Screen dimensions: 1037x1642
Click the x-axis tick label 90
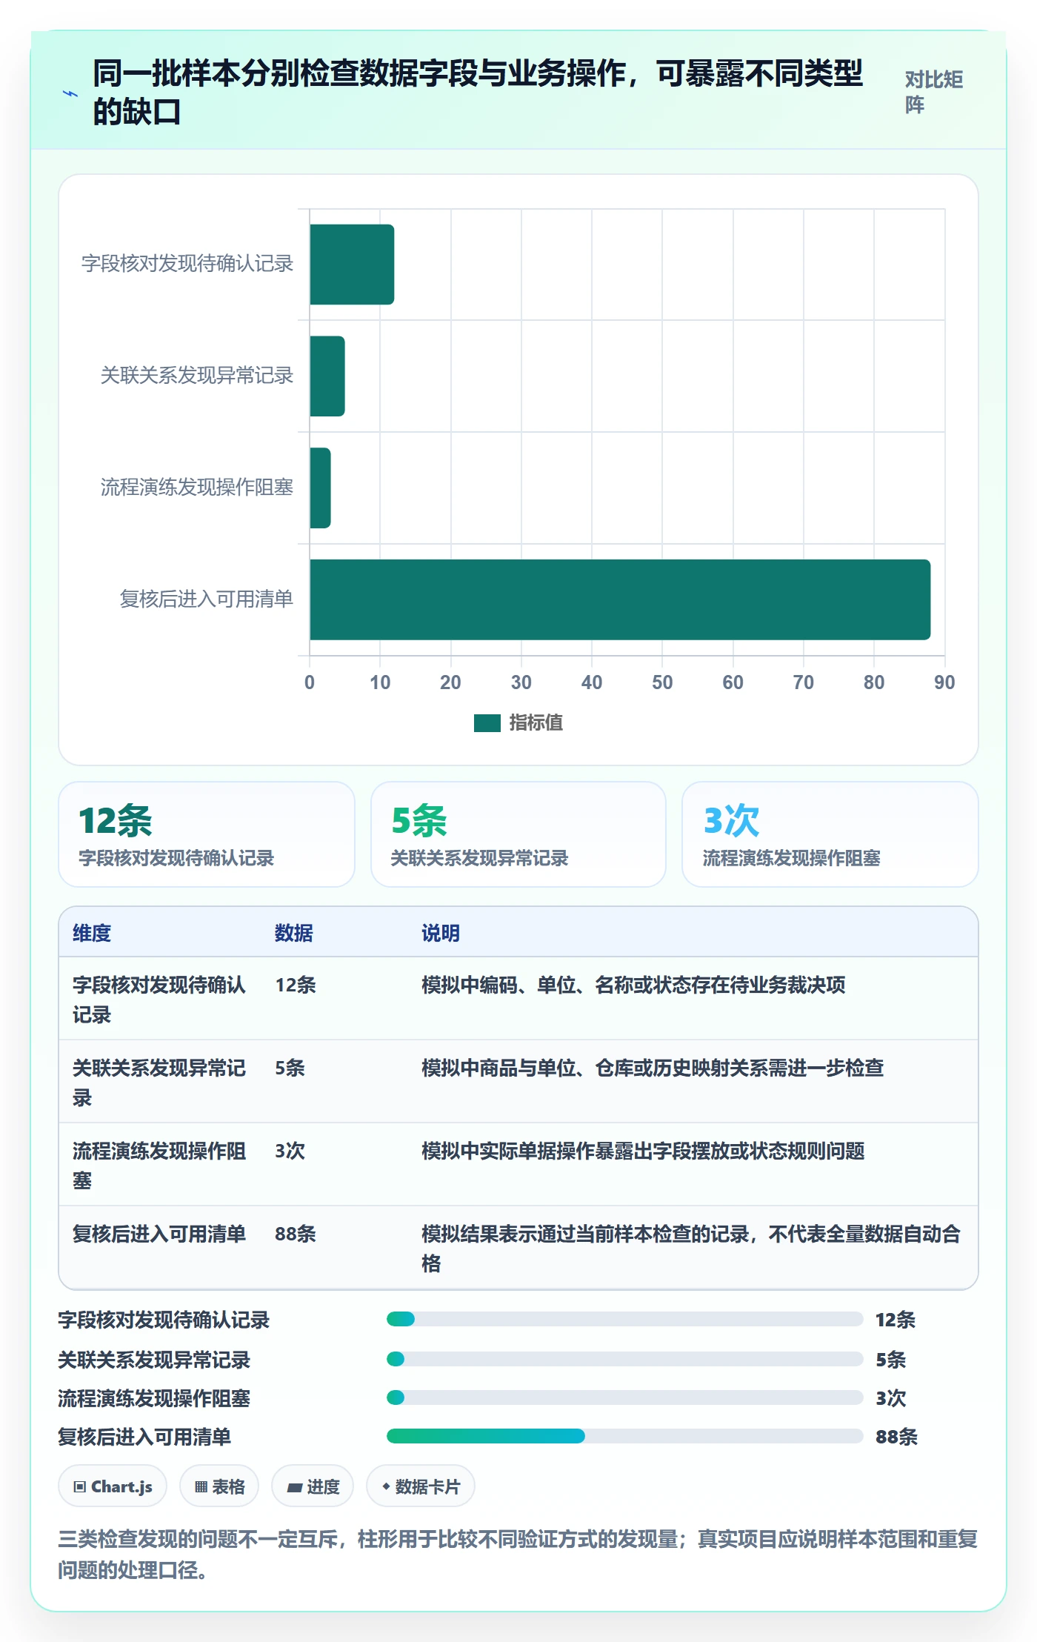[x=944, y=682]
